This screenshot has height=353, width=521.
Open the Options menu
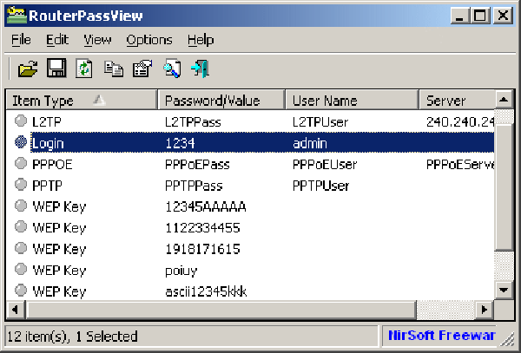click(x=149, y=40)
